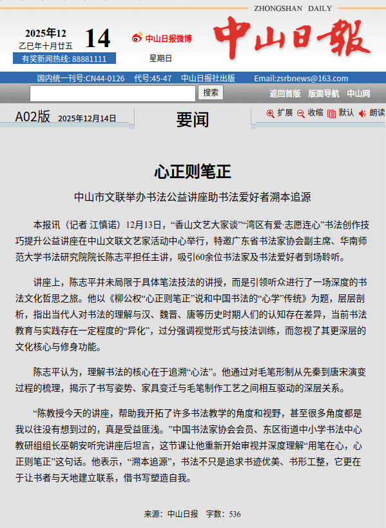This screenshot has height=528, width=386.
Task: Shrink text with 收缩 label
Action: coord(315,112)
